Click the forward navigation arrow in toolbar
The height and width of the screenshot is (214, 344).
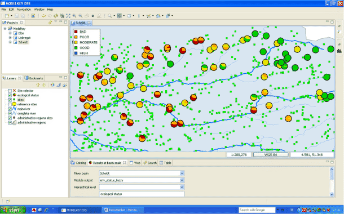pos(50,16)
